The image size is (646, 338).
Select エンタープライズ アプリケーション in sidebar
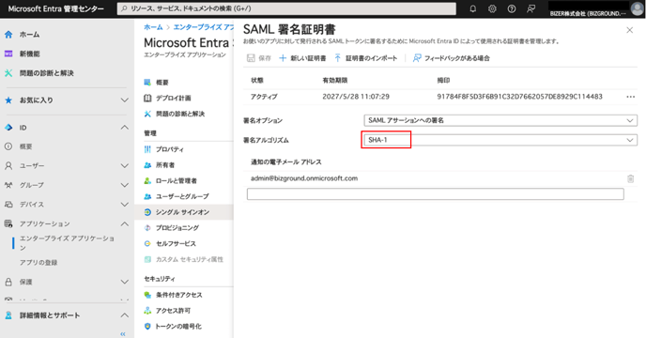click(68, 243)
